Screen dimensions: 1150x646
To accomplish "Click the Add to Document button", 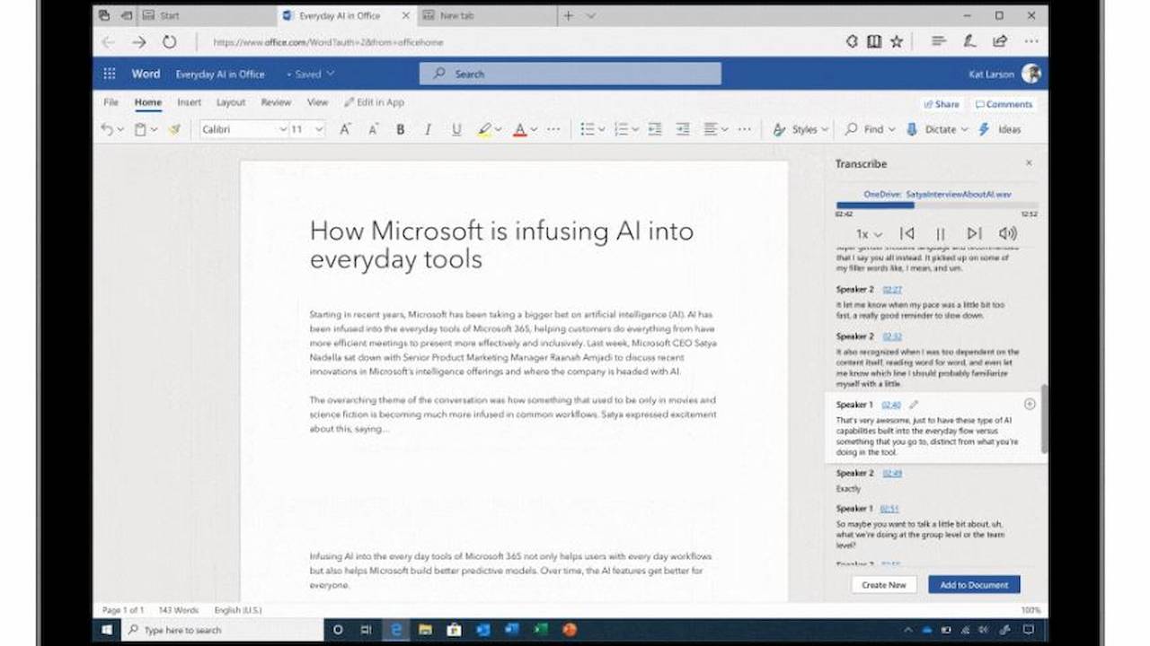I will tap(974, 585).
